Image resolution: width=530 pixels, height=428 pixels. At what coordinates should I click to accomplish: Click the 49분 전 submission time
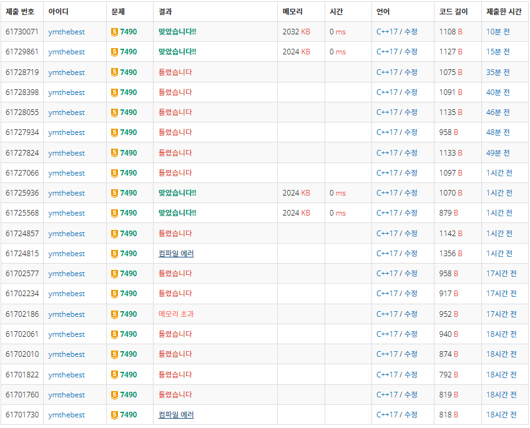pyautogui.click(x=498, y=152)
